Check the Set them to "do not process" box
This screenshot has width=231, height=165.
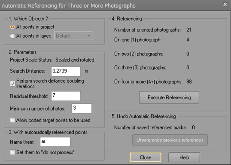click(13, 152)
